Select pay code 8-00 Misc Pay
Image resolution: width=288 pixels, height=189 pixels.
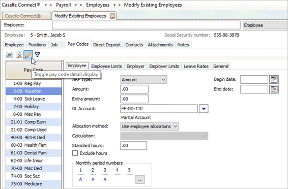coord(34,114)
